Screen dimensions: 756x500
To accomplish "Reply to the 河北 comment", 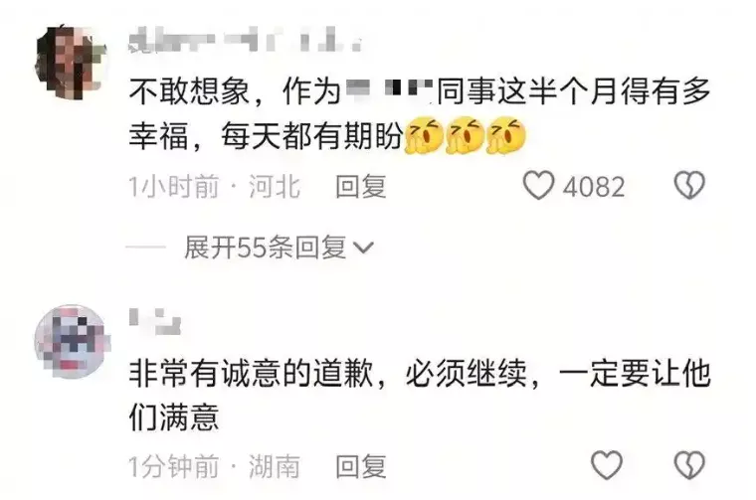I will pyautogui.click(x=361, y=187).
